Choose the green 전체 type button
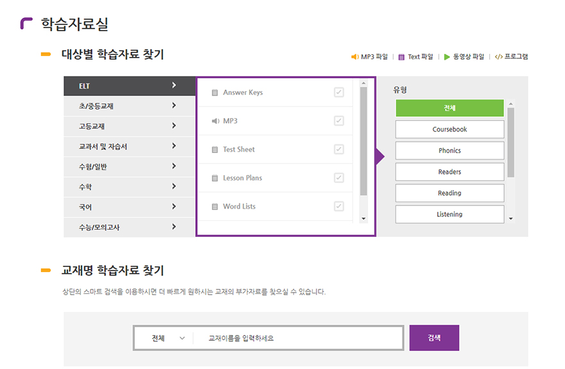 (449, 108)
